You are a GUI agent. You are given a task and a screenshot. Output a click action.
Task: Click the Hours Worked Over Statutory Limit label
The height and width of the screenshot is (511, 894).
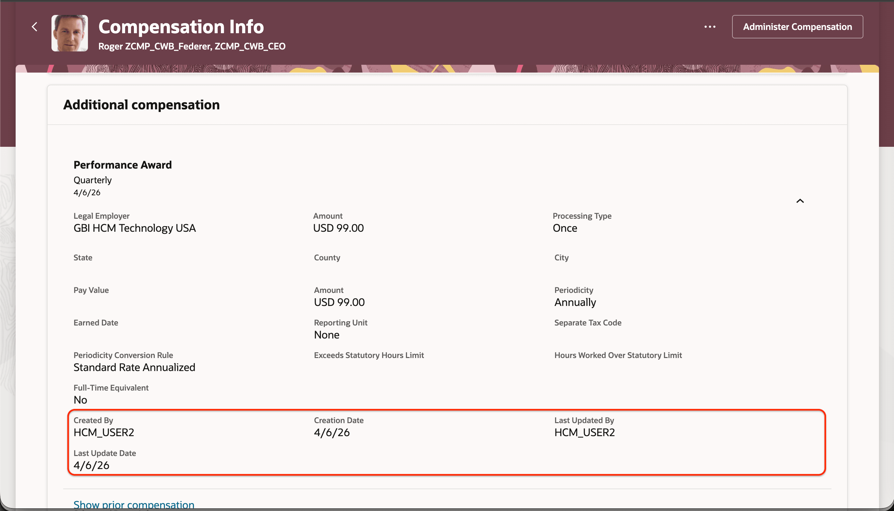point(618,355)
